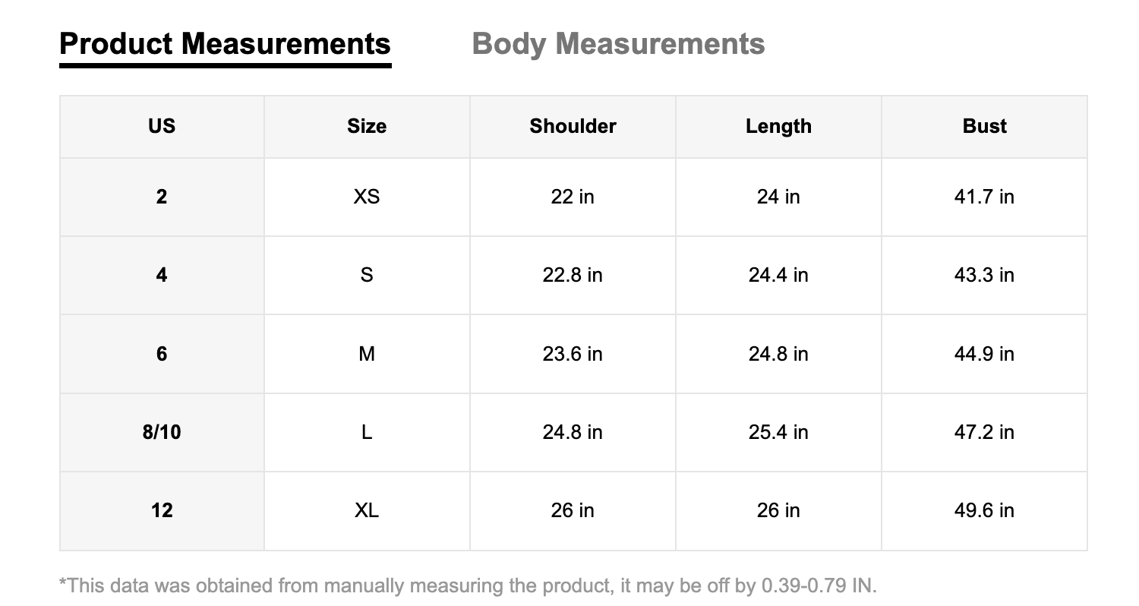Select the Bust column header
The width and height of the screenshot is (1139, 606).
point(984,126)
